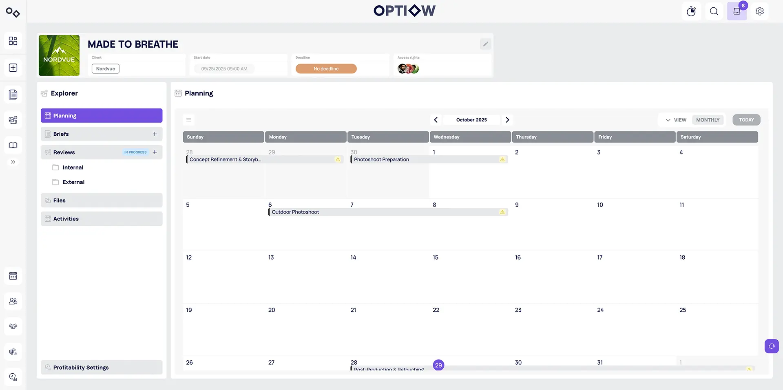The image size is (783, 390).
Task: Open the VIEW dropdown
Action: pyautogui.click(x=676, y=120)
